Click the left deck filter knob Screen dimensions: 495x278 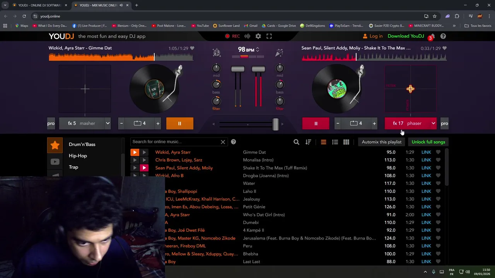pyautogui.click(x=216, y=101)
